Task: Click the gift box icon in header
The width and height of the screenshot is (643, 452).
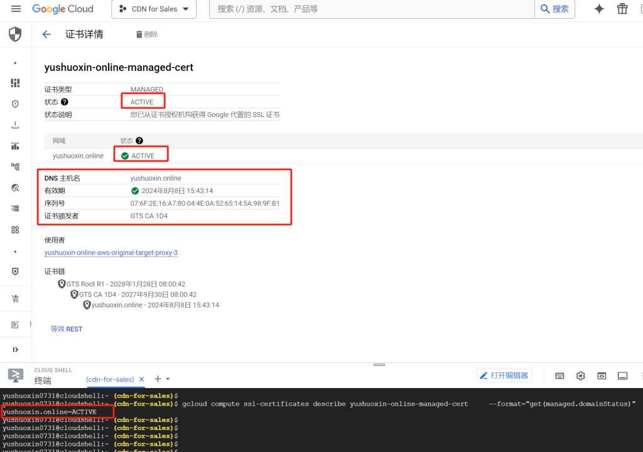Action: tap(622, 9)
